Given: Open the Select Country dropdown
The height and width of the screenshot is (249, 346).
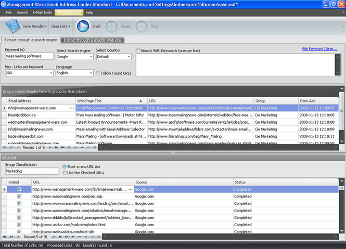Looking at the screenshot, I should pyautogui.click(x=129, y=57).
